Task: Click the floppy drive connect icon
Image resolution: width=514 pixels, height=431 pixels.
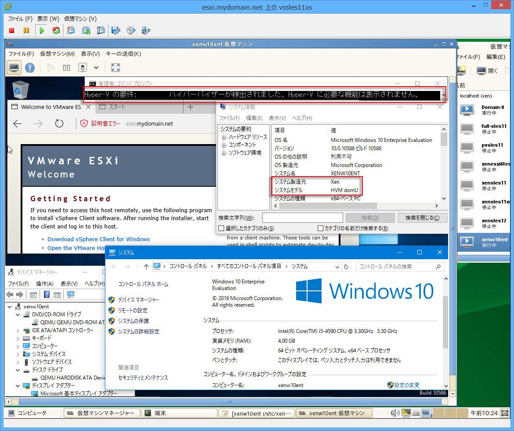Action: (x=116, y=30)
